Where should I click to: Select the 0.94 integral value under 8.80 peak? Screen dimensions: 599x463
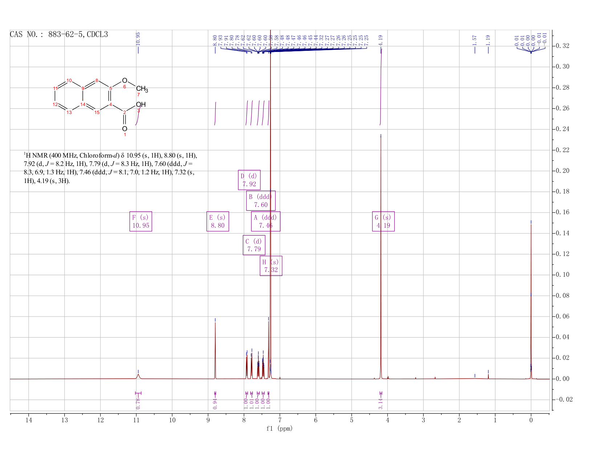(x=215, y=403)
